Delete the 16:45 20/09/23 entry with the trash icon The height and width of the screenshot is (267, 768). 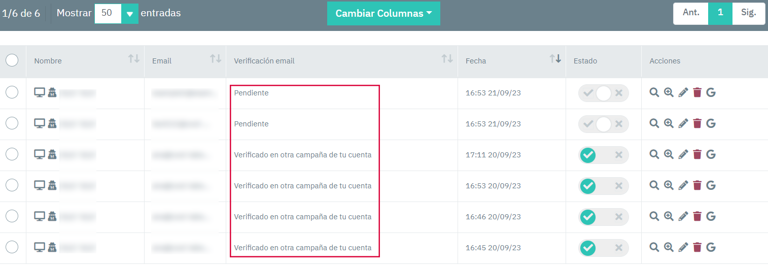(697, 247)
